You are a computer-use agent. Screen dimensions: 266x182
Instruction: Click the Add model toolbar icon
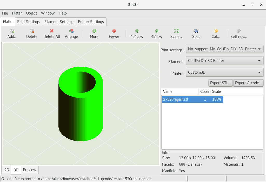coord(12,31)
